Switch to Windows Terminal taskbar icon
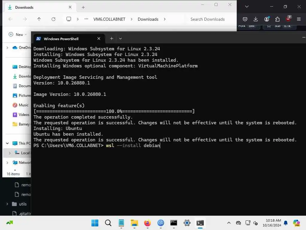The image size is (306, 230). (x=200, y=223)
